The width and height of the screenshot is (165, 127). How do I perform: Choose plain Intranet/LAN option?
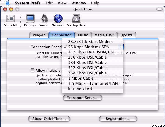pos(93,89)
